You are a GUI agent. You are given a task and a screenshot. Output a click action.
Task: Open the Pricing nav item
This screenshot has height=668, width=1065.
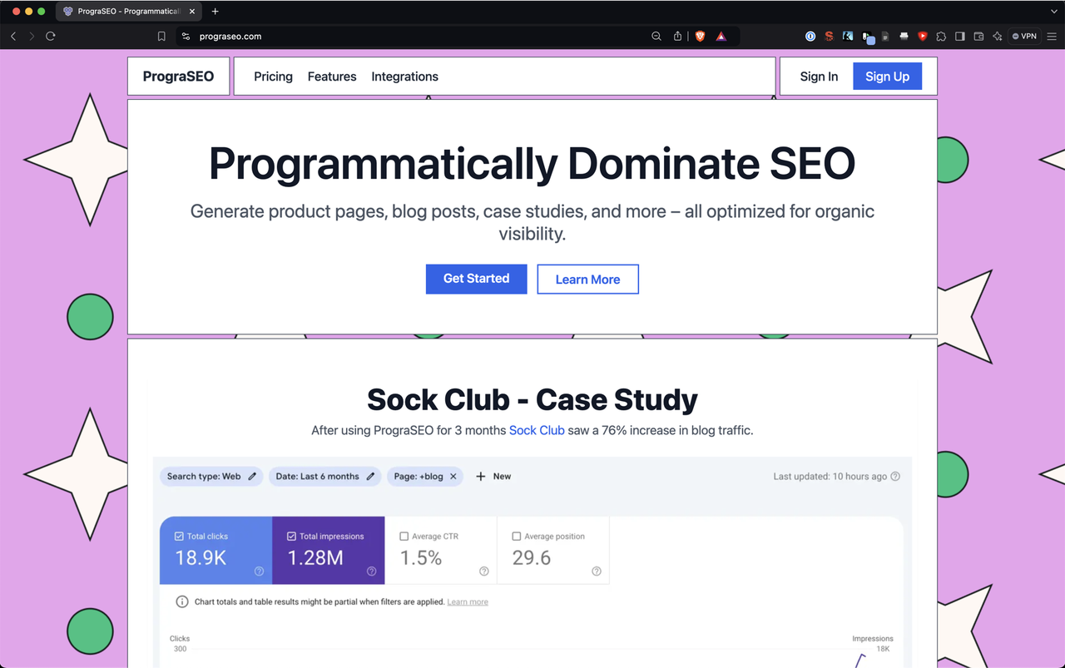coord(273,77)
